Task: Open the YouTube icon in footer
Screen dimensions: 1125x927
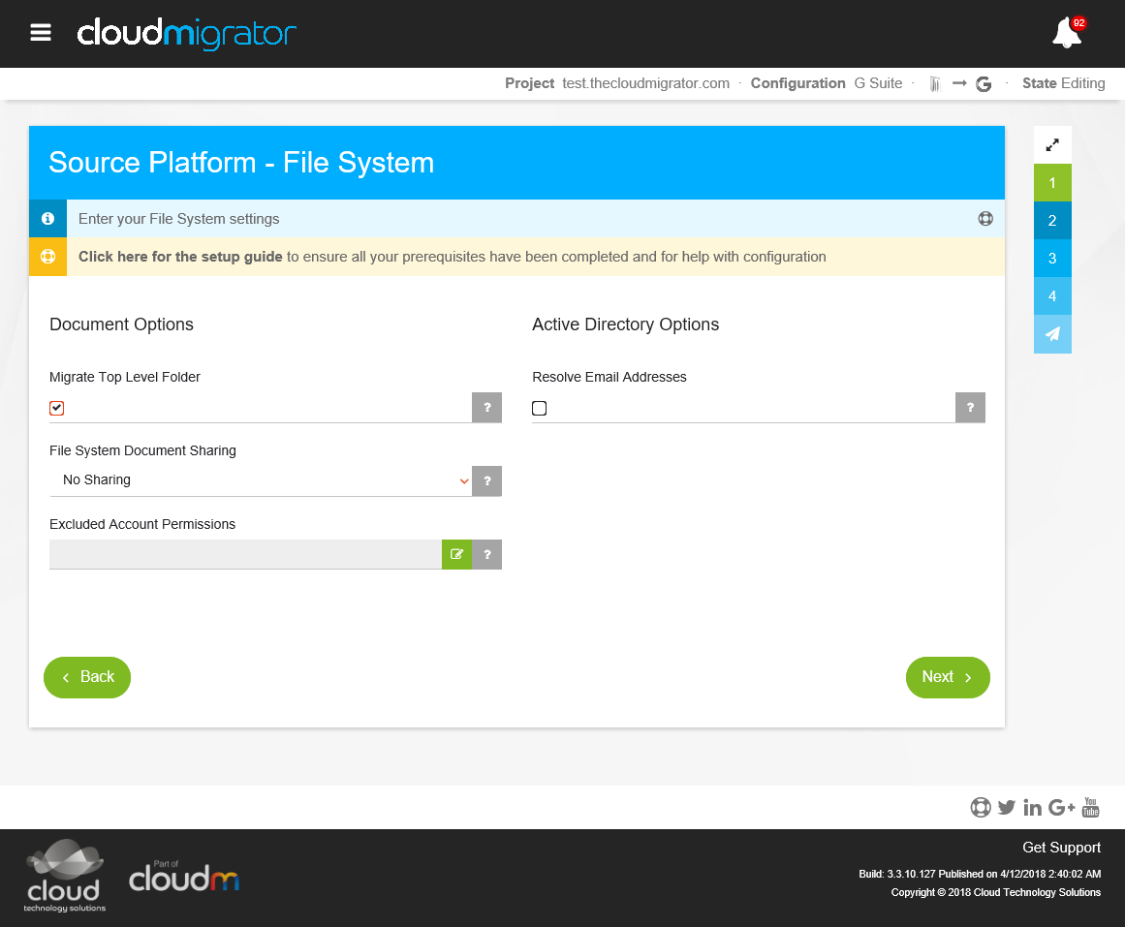Action: [1090, 807]
